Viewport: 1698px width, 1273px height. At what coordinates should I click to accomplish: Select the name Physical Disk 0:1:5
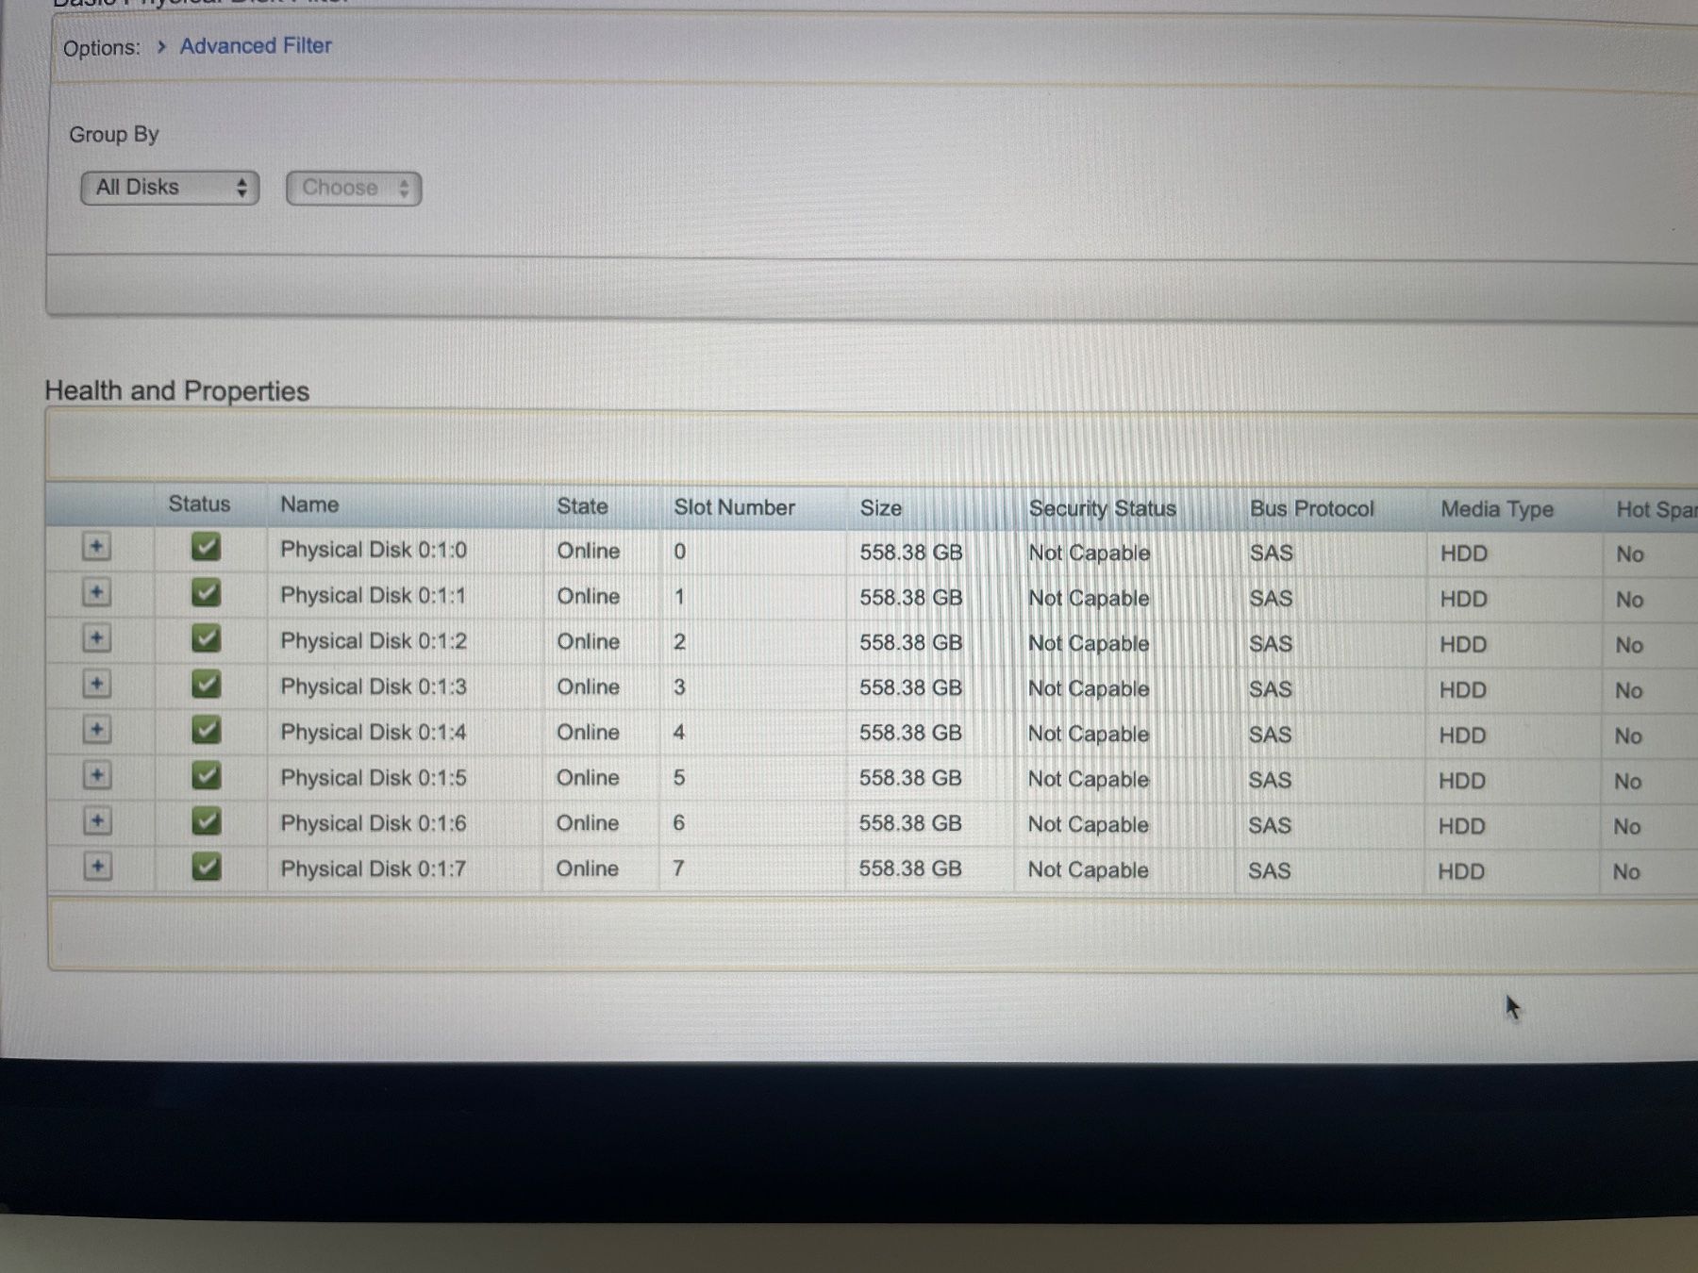point(373,777)
